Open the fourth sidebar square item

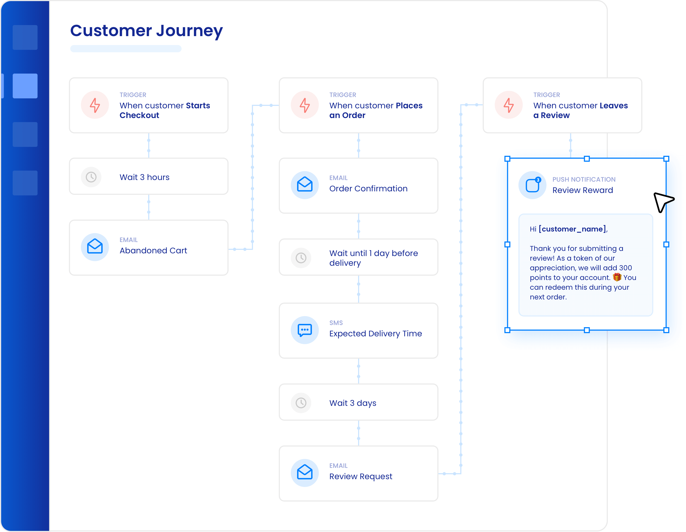click(25, 183)
